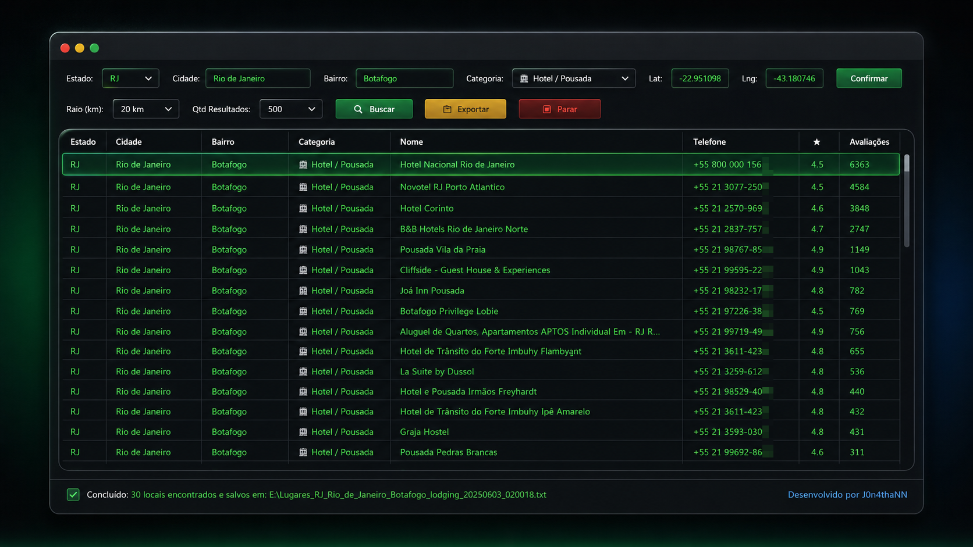Sort by the Avaliações column header

coord(869,142)
